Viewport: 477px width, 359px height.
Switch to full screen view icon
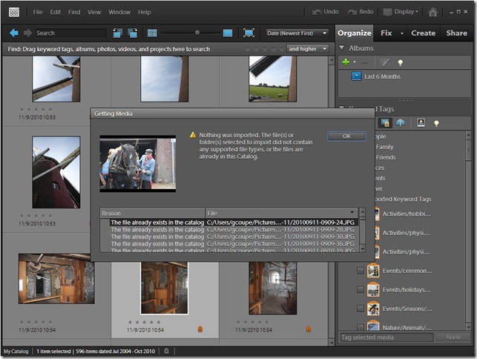(x=249, y=33)
